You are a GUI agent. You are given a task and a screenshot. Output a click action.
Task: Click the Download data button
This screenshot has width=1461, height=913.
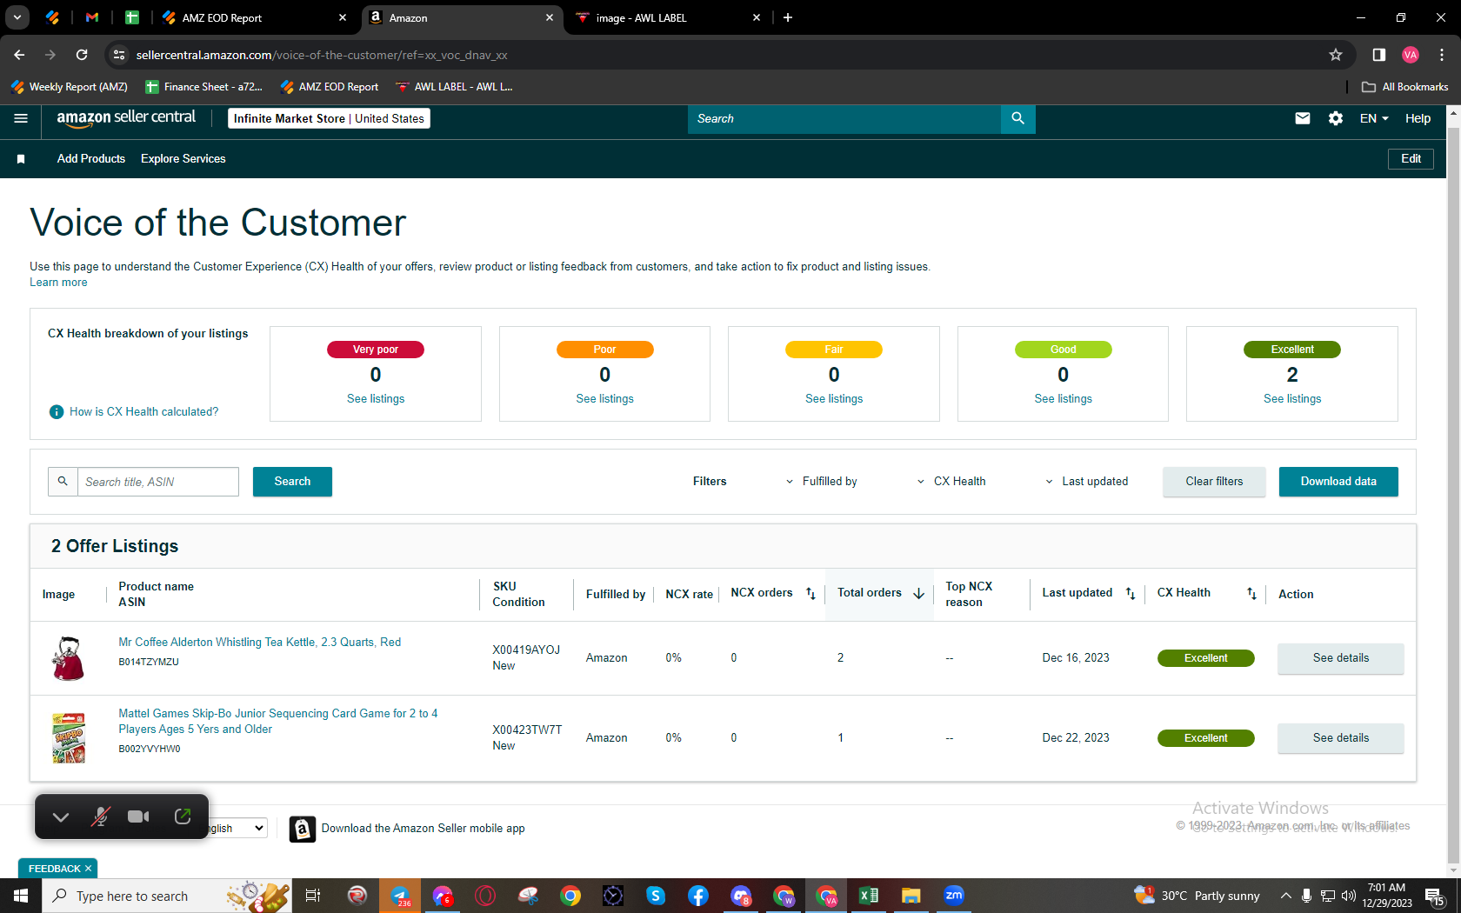pos(1338,482)
